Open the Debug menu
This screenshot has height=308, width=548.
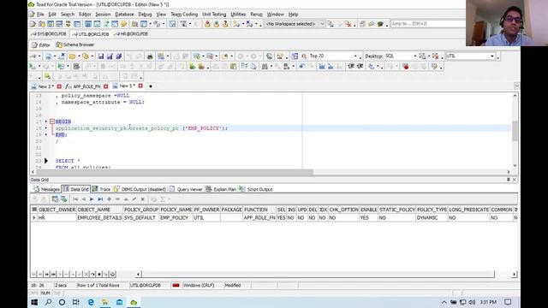coord(145,15)
